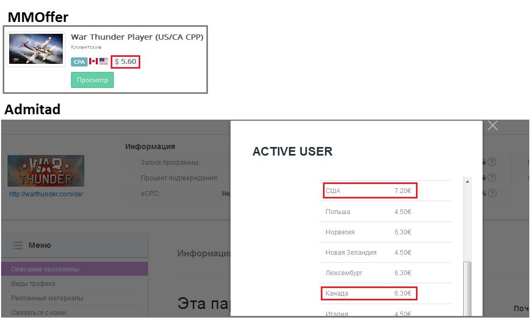Open the War Thunder airplane thumbnail
Screen dimensions: 532x324
(28, 49)
